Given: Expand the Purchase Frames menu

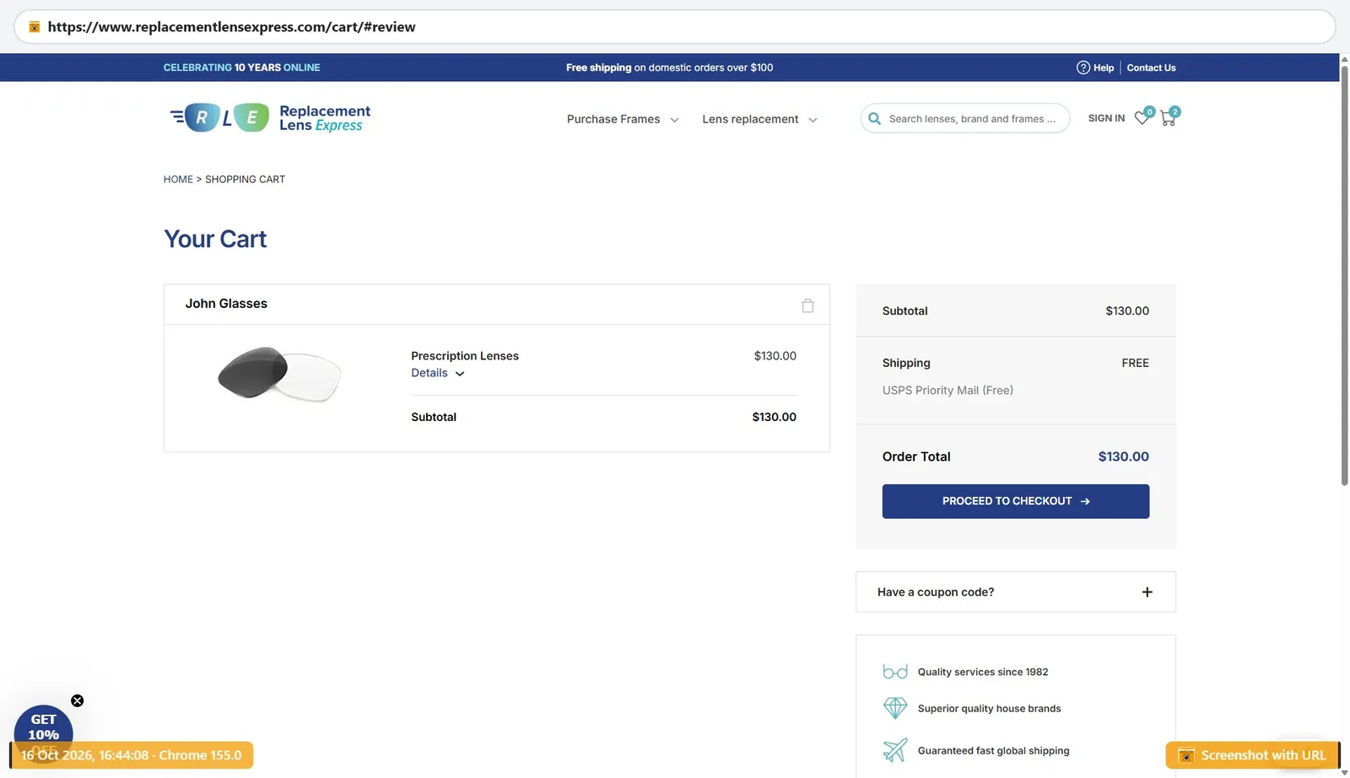Looking at the screenshot, I should coord(623,119).
